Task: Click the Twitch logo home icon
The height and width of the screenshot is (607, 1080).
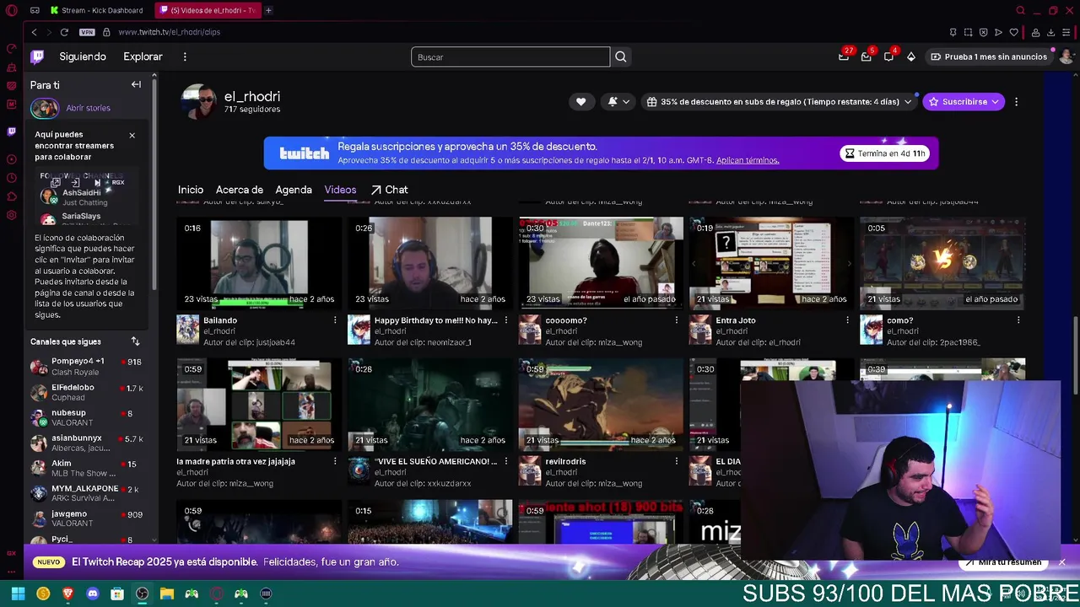Action: [x=37, y=56]
